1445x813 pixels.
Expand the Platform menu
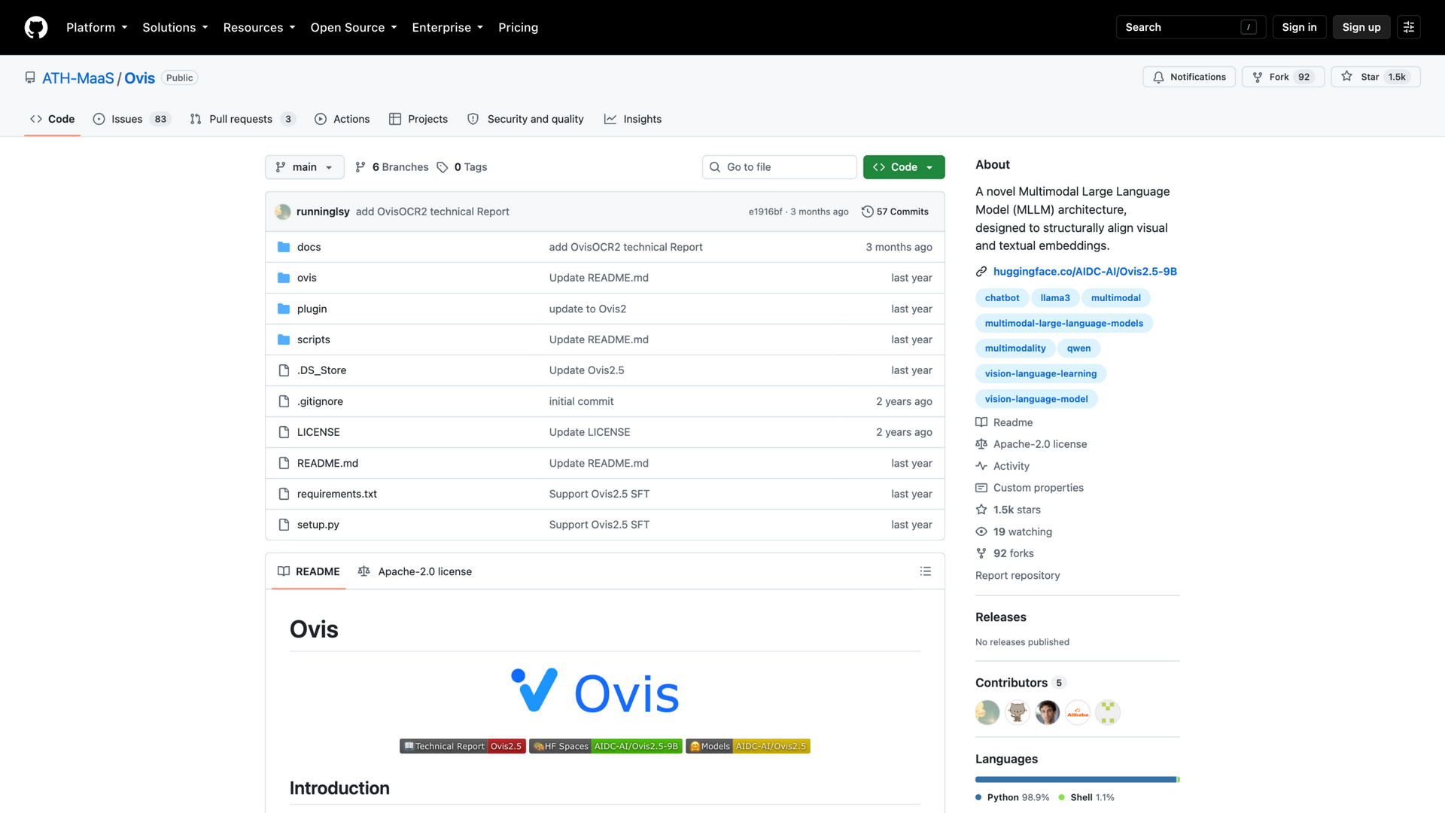click(x=97, y=27)
